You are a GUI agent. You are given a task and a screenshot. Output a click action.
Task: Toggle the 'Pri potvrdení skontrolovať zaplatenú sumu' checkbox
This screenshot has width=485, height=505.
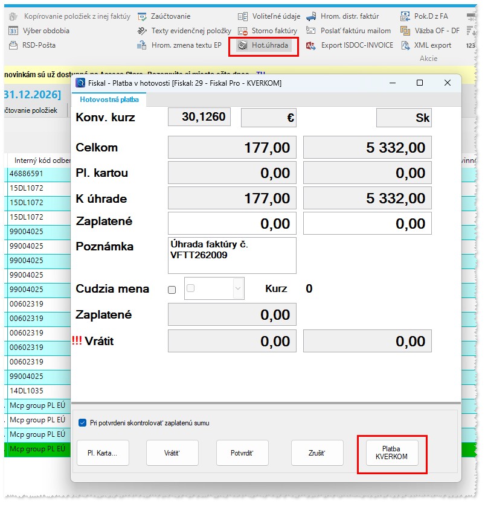[x=83, y=423]
